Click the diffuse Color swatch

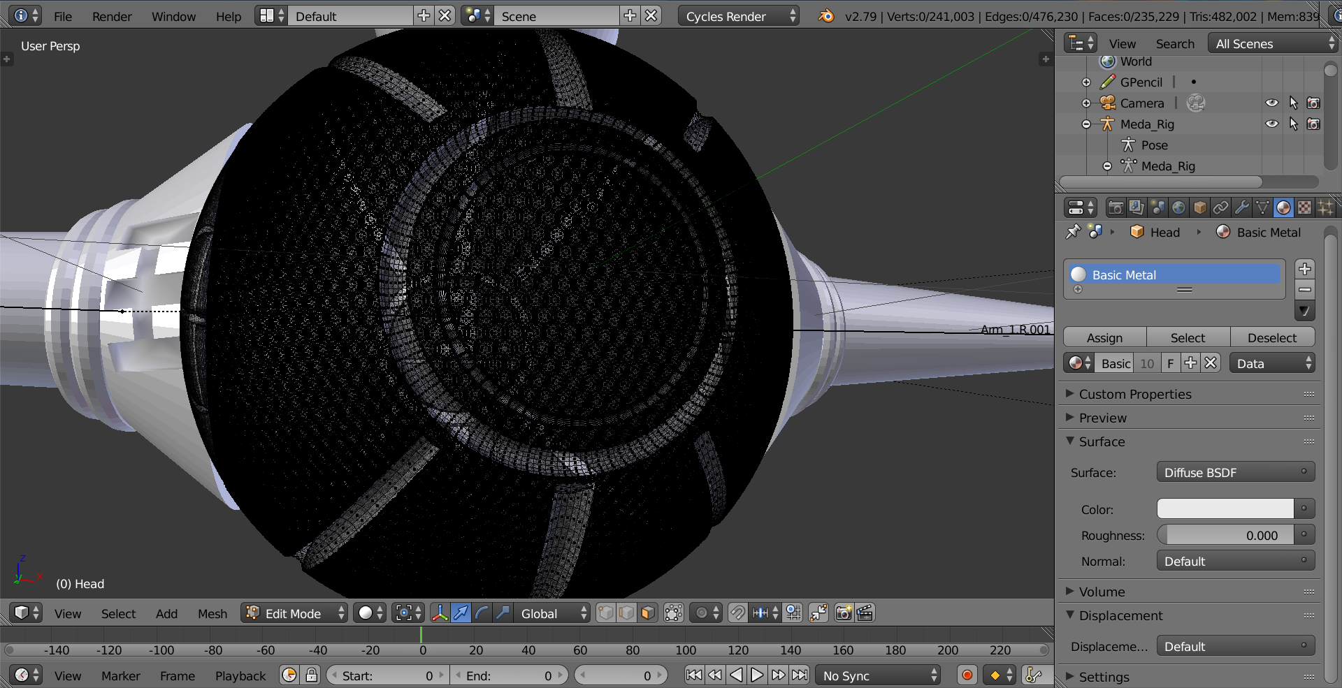pyautogui.click(x=1225, y=508)
